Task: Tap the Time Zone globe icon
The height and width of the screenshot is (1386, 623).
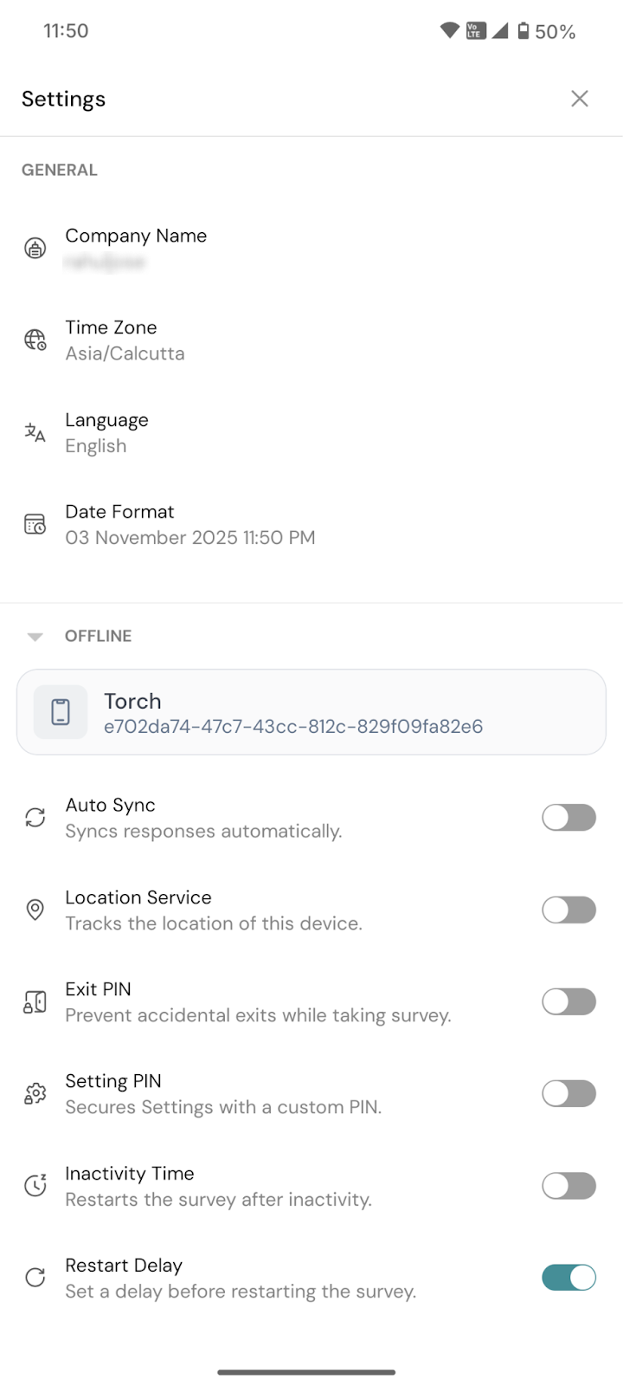Action: tap(35, 340)
